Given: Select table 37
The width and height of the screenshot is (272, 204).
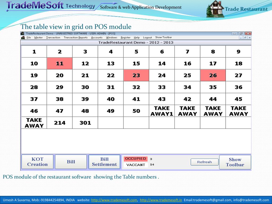Looking at the screenshot, I should pos(34,99).
